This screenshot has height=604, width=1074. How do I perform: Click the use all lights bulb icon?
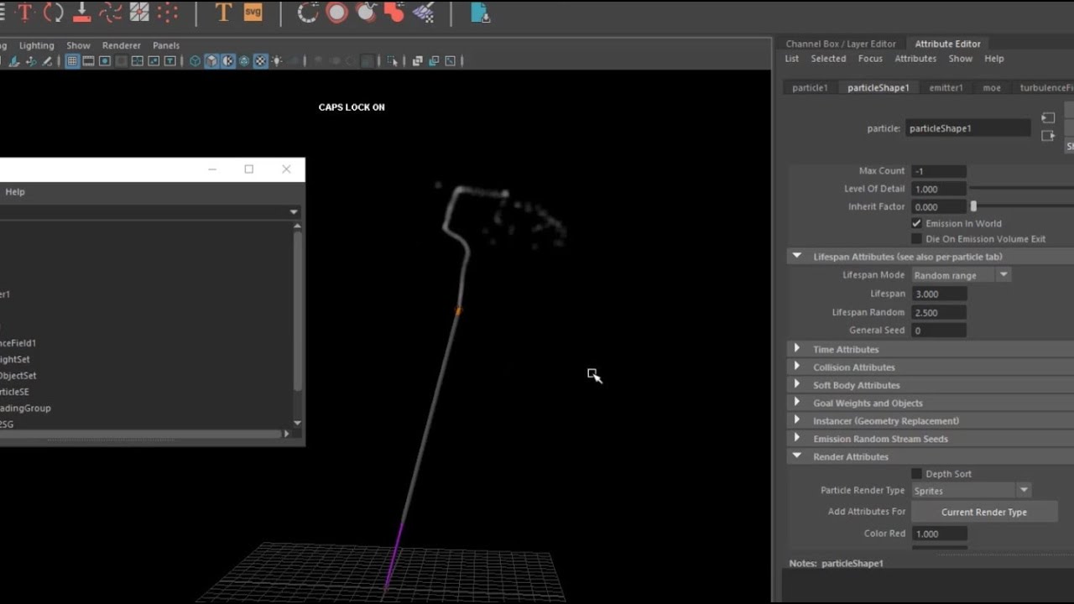pos(277,60)
